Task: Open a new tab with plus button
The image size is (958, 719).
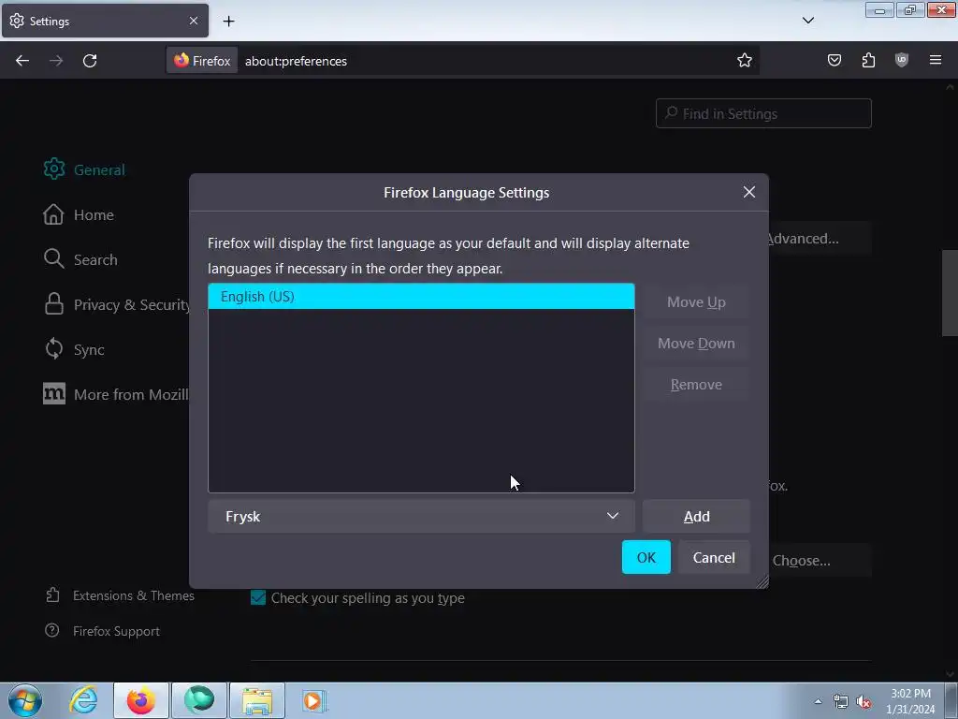Action: pos(228,22)
